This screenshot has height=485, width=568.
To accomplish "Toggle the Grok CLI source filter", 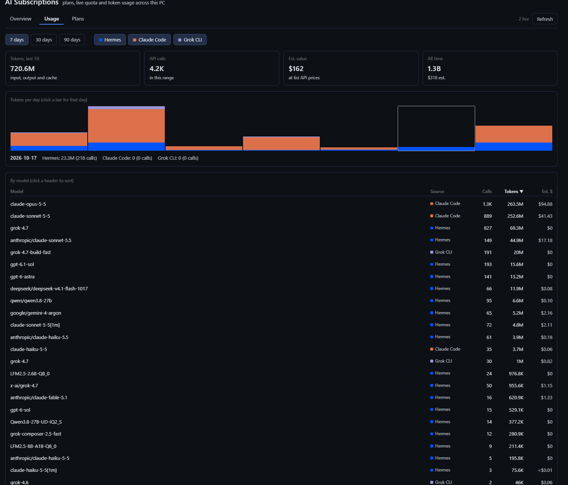I will pos(190,40).
